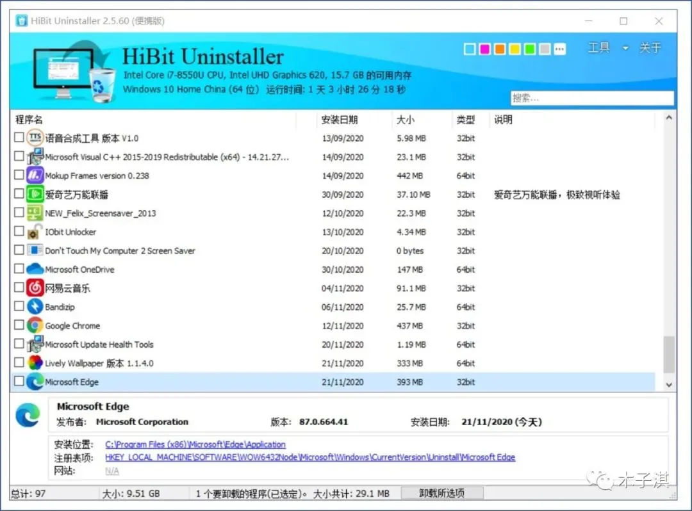Click the 语音合成工具 TTS program icon
This screenshot has height=511, width=692.
pyautogui.click(x=35, y=138)
